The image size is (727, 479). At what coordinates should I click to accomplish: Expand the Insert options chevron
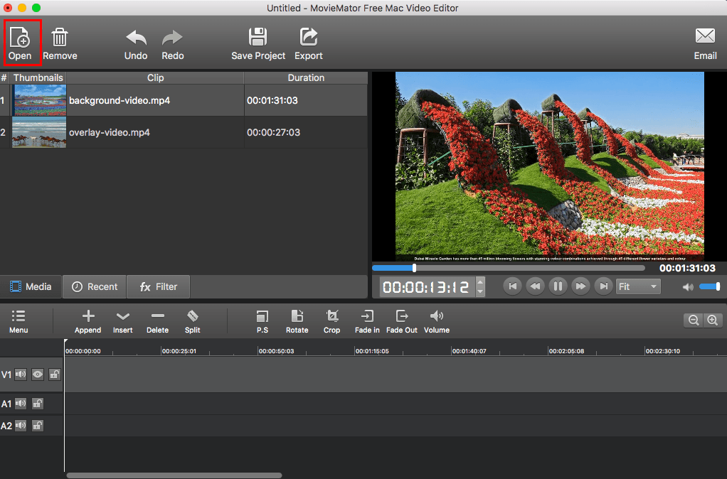[122, 321]
